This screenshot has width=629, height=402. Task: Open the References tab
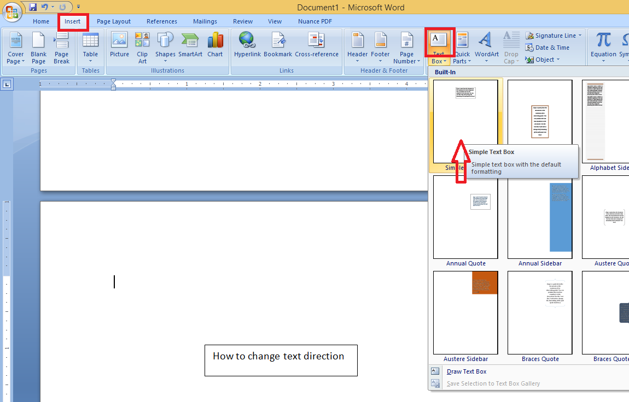tap(162, 22)
